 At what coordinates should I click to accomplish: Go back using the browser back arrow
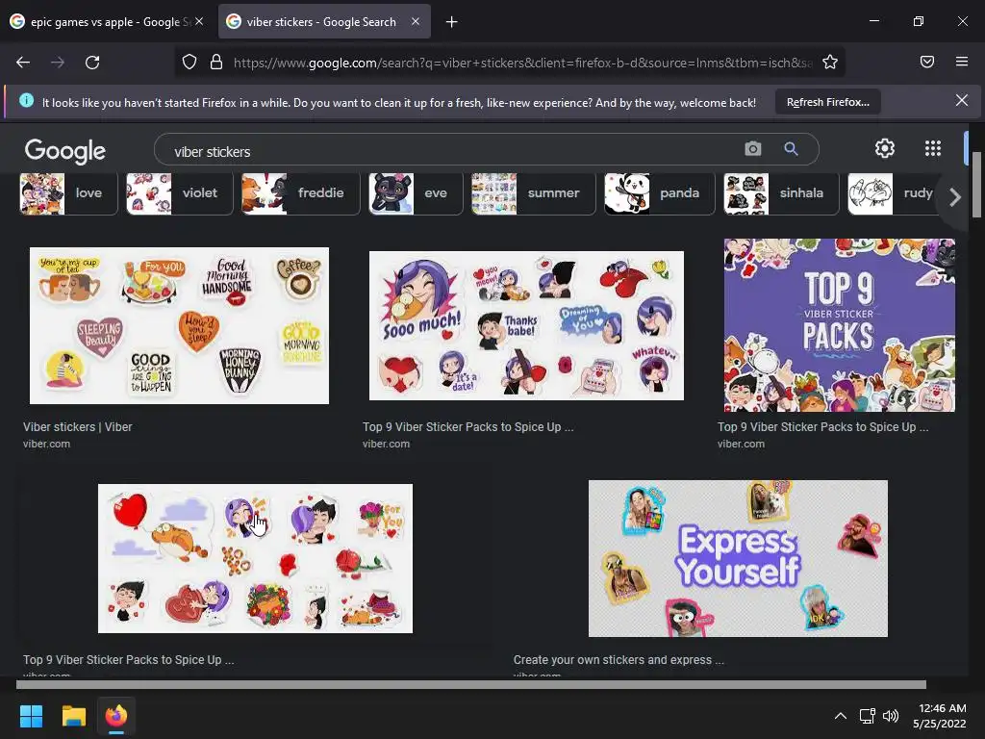pos(23,63)
